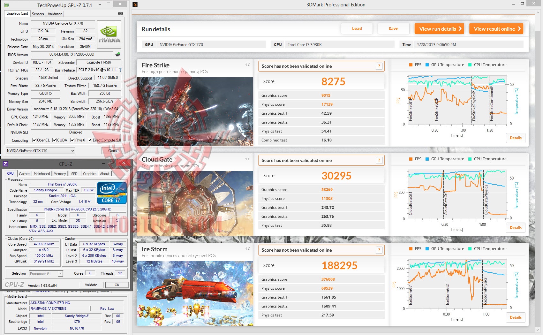Click the Fire Strike Combined test value 16.10
This screenshot has height=335, width=543.
[327, 140]
